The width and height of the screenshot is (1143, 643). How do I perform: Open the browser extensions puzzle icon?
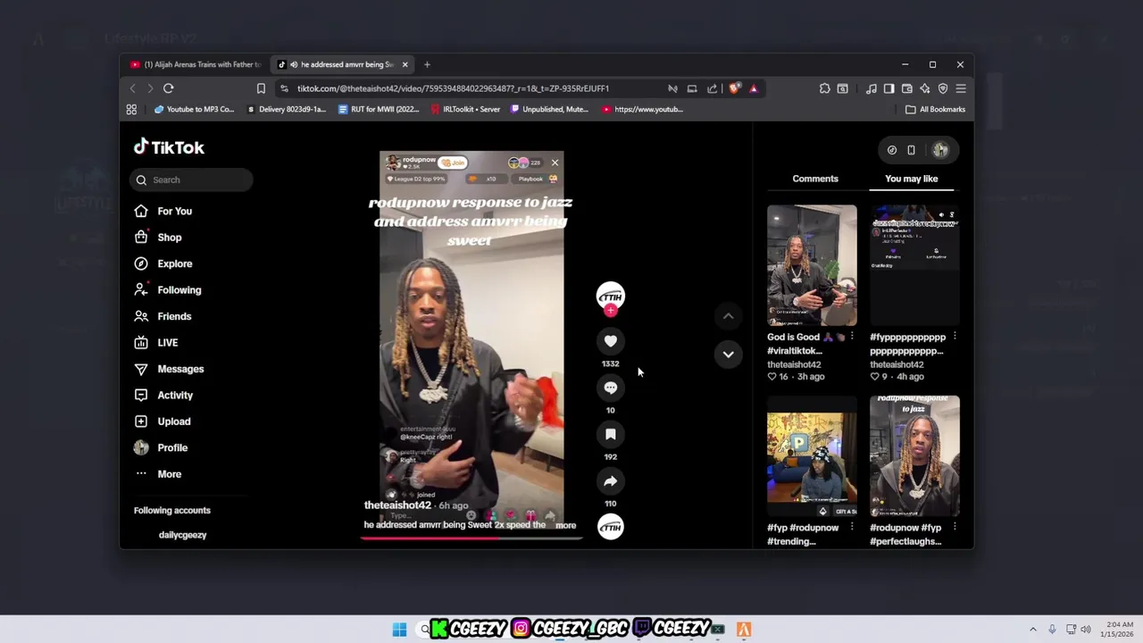(824, 88)
